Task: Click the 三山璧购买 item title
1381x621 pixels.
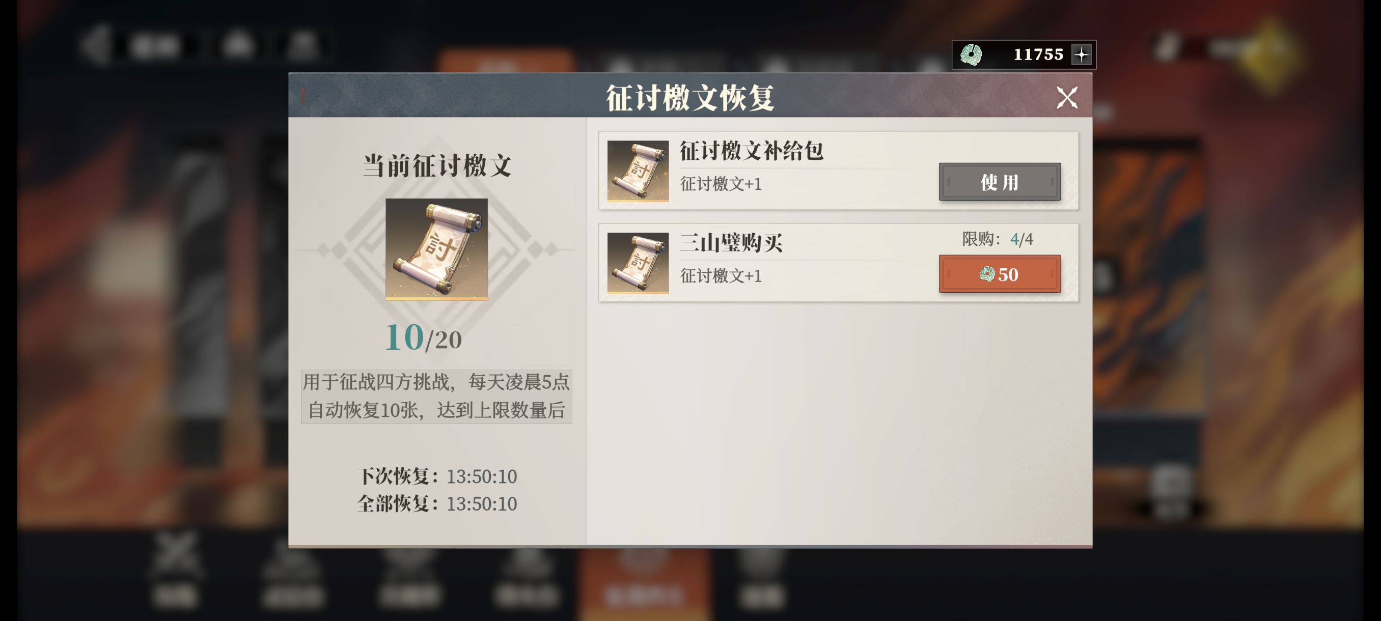Action: coord(731,243)
